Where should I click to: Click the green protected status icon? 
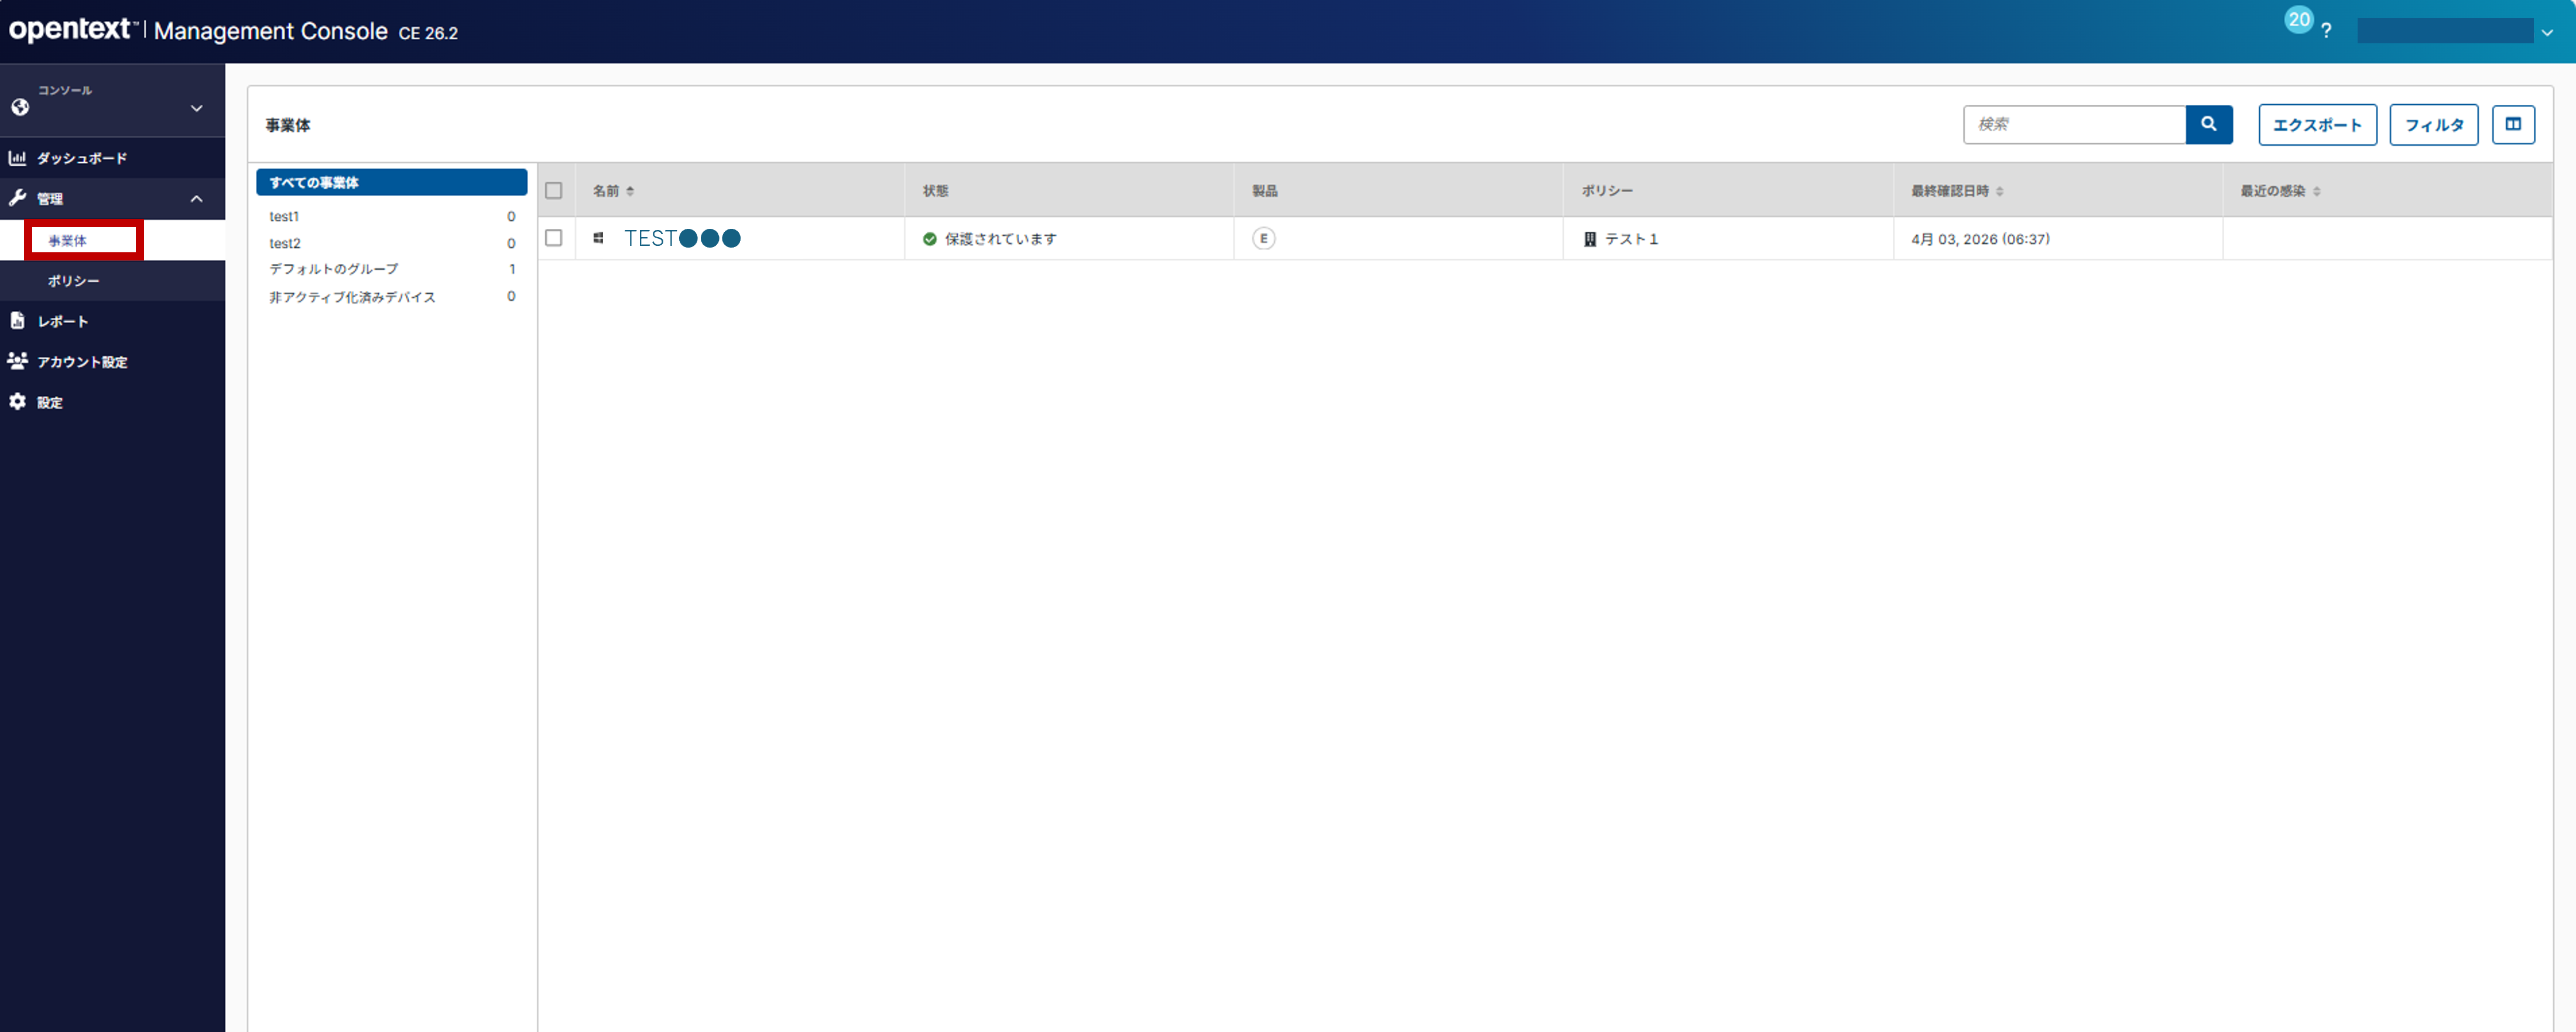(929, 239)
